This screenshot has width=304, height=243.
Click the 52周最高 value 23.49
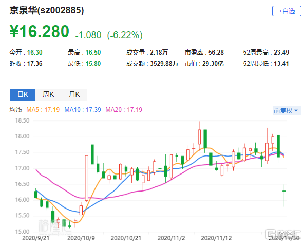(281, 53)
